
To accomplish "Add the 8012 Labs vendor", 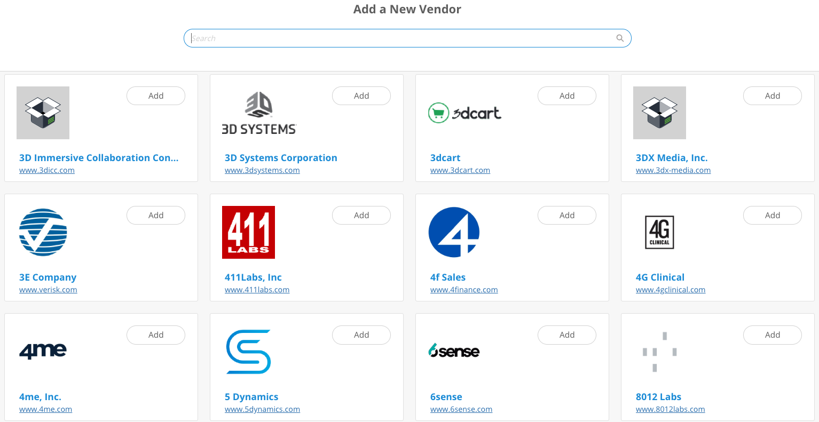I will [773, 335].
